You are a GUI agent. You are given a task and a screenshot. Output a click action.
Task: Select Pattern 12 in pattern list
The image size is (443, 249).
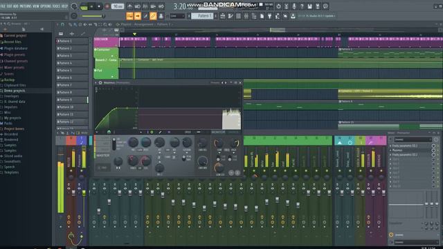(x=72, y=122)
